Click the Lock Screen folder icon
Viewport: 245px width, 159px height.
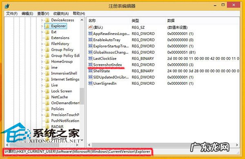[x=47, y=91]
